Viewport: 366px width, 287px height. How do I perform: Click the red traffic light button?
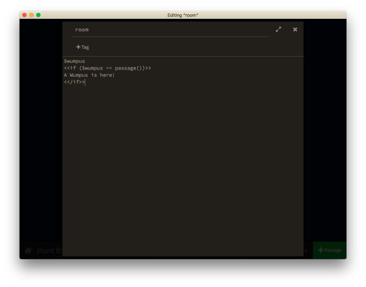[24, 15]
